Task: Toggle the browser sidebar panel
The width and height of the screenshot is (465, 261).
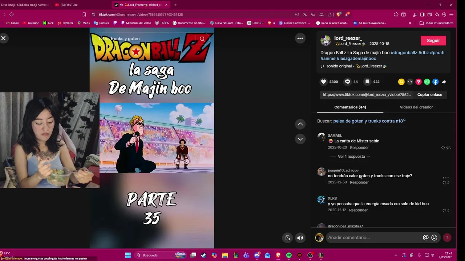Action: pos(422,14)
